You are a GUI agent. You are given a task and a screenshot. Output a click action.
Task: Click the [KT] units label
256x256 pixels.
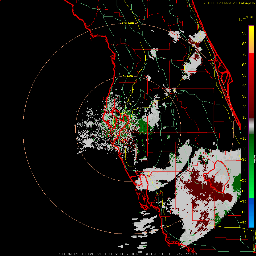(243, 20)
